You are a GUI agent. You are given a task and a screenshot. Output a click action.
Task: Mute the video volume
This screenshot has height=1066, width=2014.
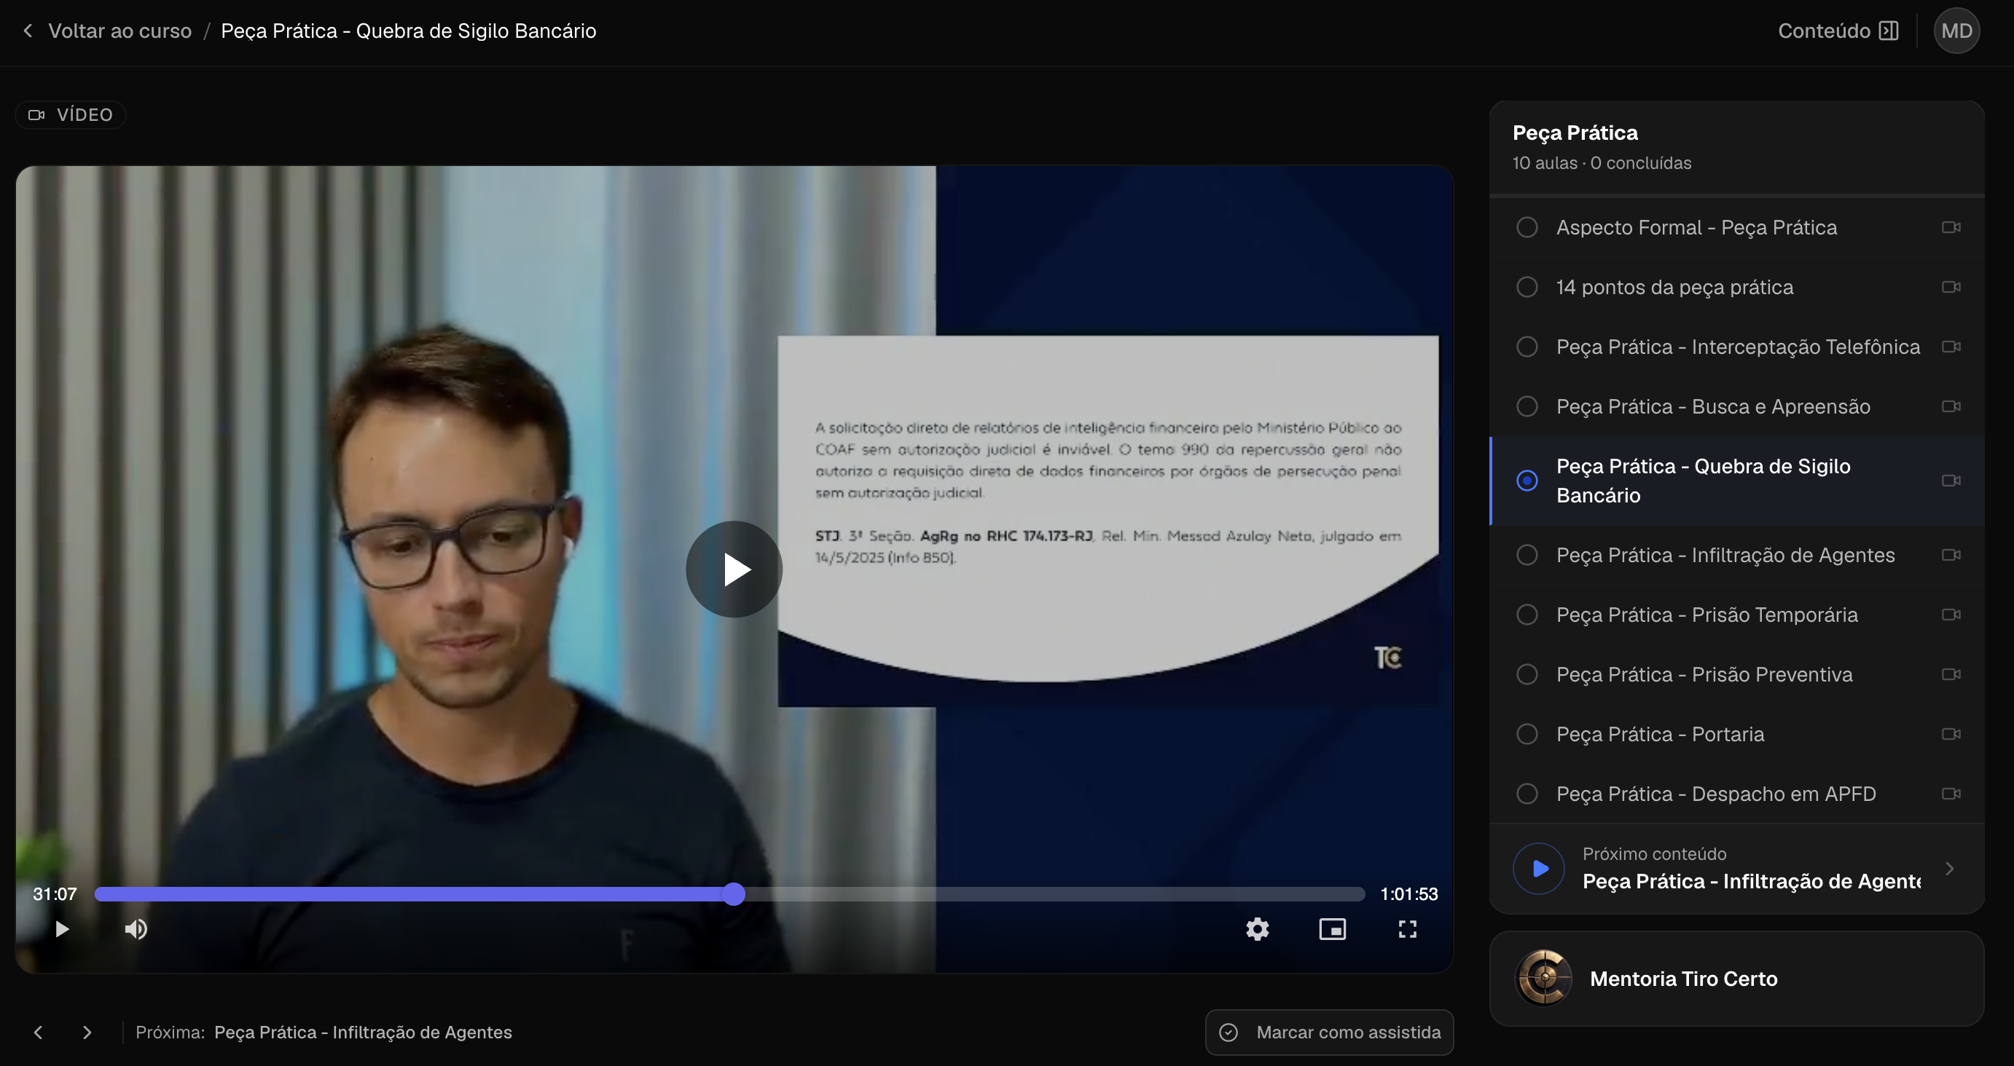tap(136, 928)
